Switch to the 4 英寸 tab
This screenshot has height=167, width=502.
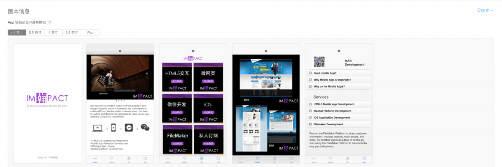53,33
